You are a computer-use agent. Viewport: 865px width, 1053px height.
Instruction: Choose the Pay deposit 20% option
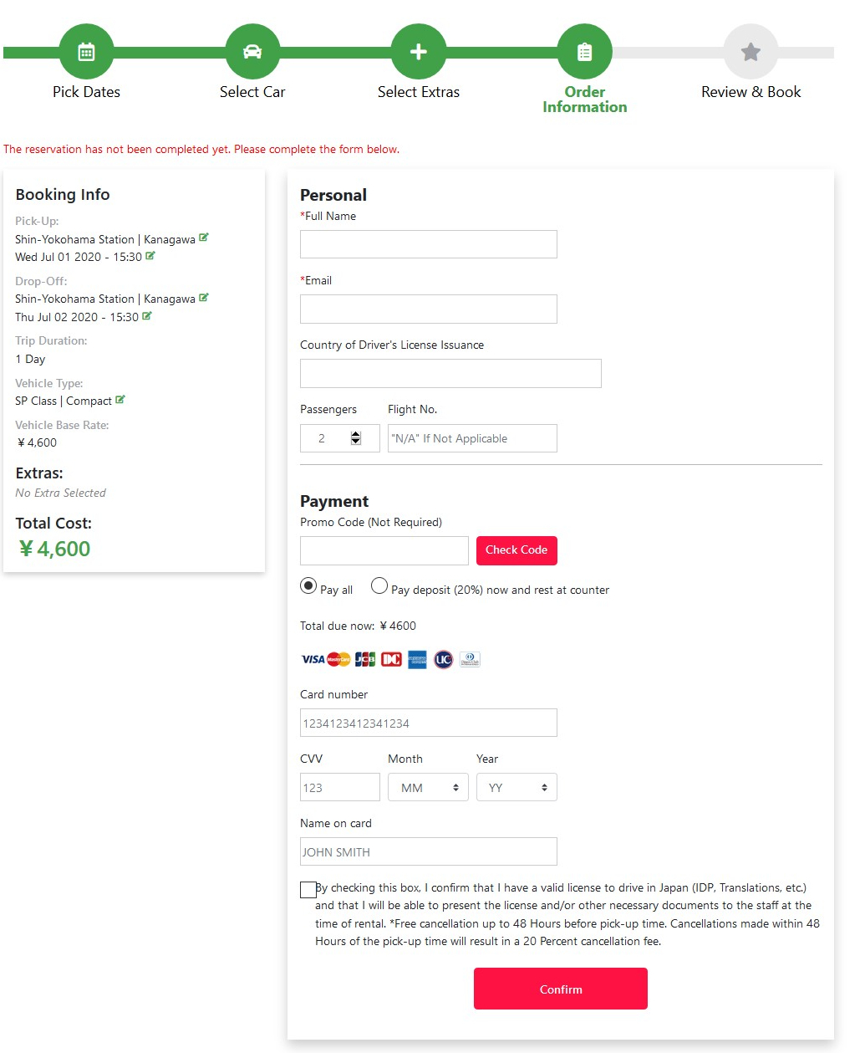[379, 586]
